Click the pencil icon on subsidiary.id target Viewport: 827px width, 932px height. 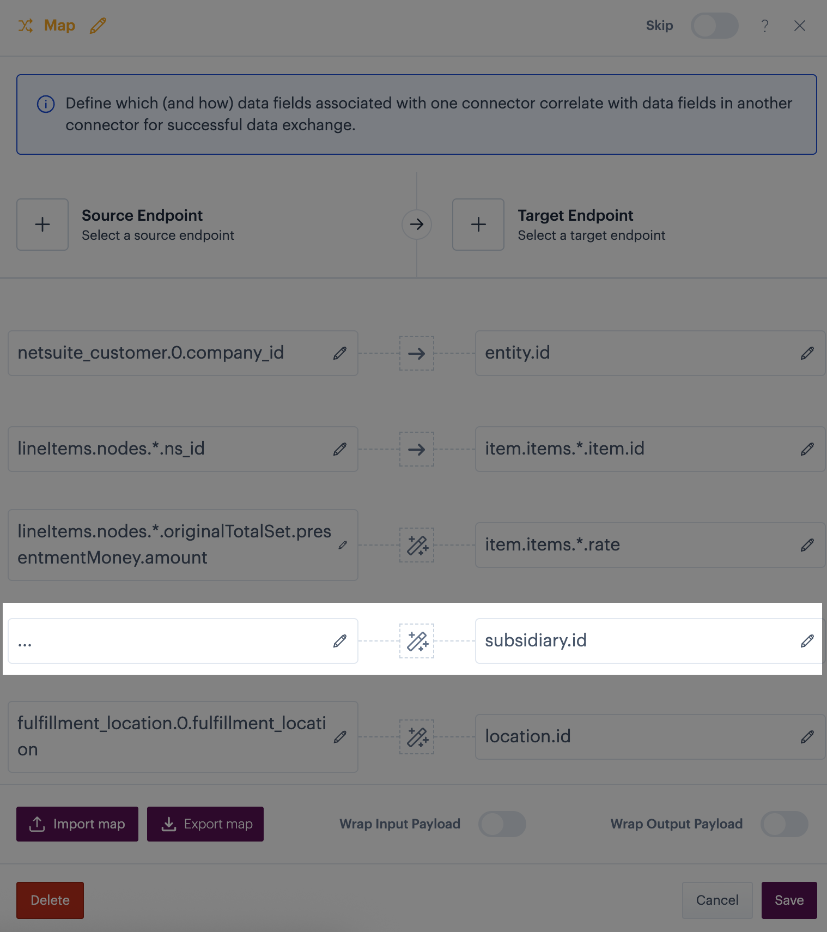tap(807, 641)
